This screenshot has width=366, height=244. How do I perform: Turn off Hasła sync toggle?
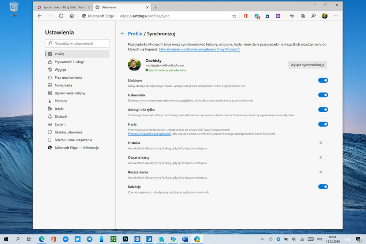pyautogui.click(x=323, y=124)
